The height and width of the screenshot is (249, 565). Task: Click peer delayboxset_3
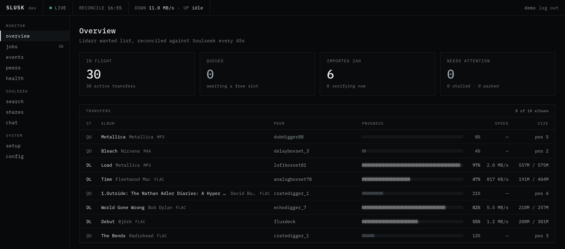pyautogui.click(x=292, y=151)
